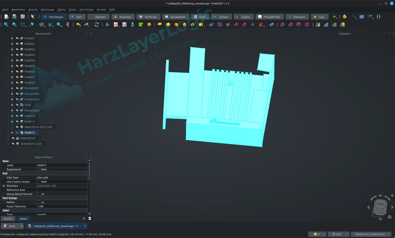Toggle visibility of Pad005 in tree
Screen dimensions: 395x238
pyautogui.click(x=17, y=66)
